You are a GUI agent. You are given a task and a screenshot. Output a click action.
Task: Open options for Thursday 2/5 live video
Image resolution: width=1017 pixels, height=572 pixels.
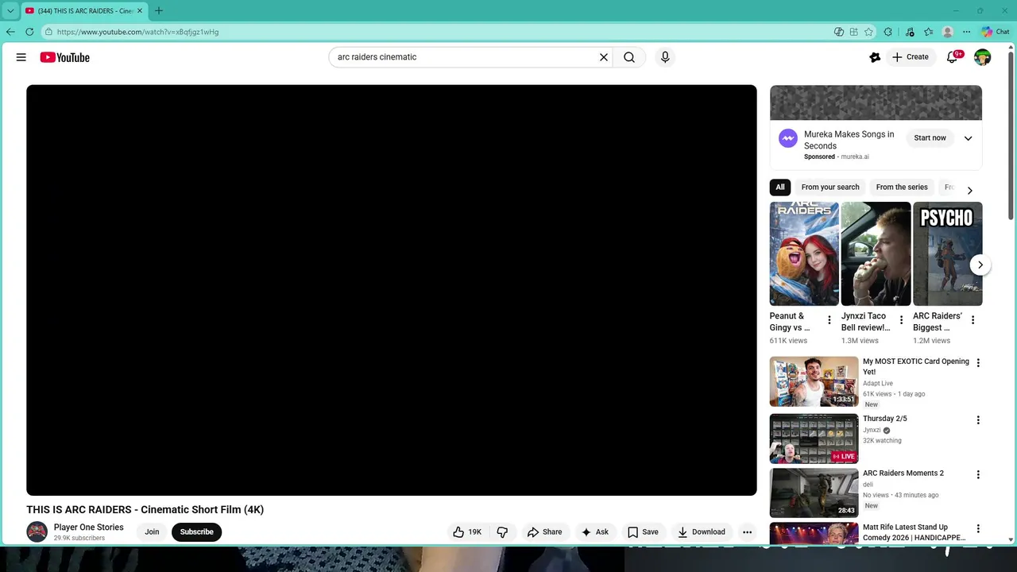(x=978, y=420)
